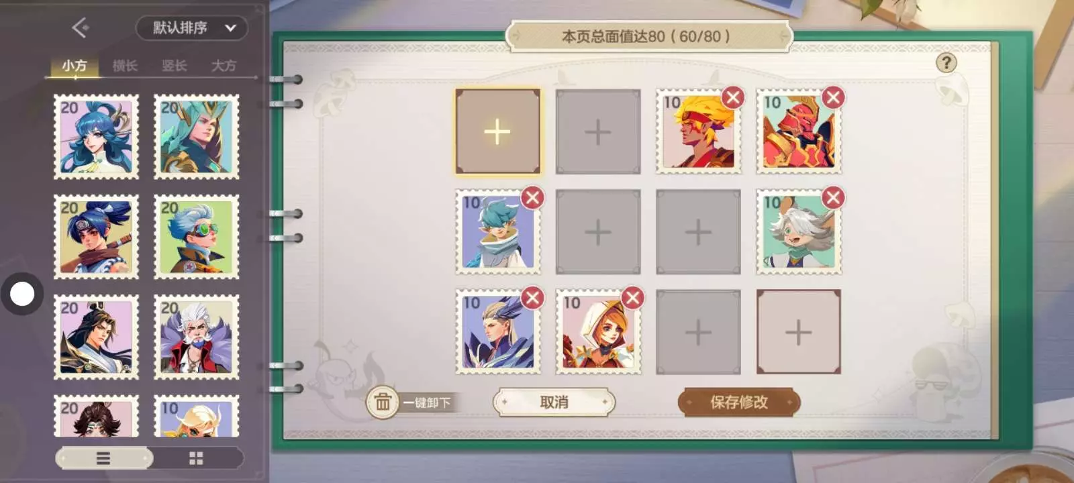Select the 横长 tab
This screenshot has width=1074, height=483.
pyautogui.click(x=125, y=66)
